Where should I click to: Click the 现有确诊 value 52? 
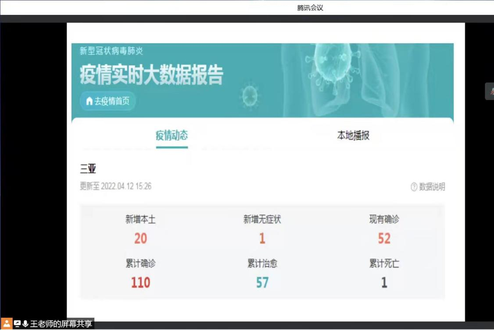(x=384, y=239)
